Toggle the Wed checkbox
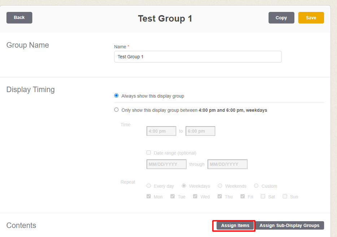 (x=195, y=196)
